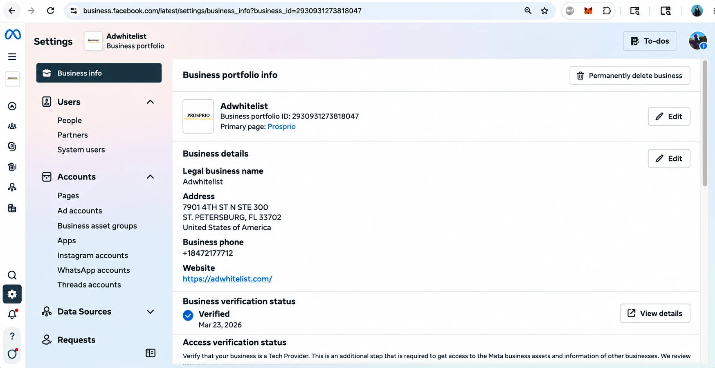Click the Prosprio portfolio thumbnail in left rail
This screenshot has width=715, height=368.
click(12, 79)
